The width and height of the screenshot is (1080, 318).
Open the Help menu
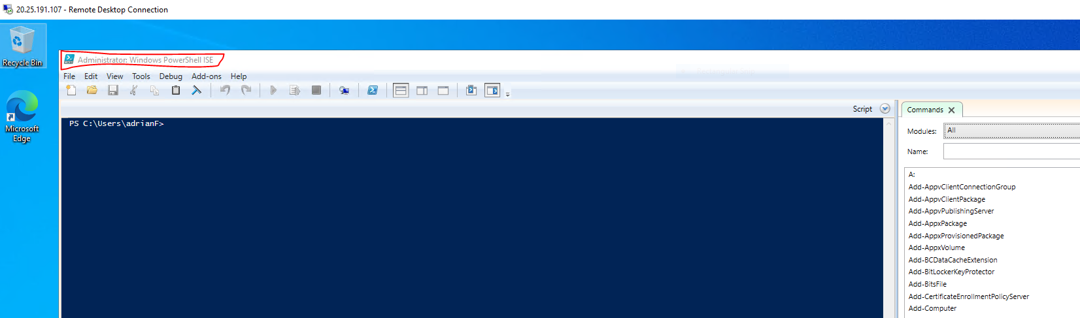coord(239,76)
